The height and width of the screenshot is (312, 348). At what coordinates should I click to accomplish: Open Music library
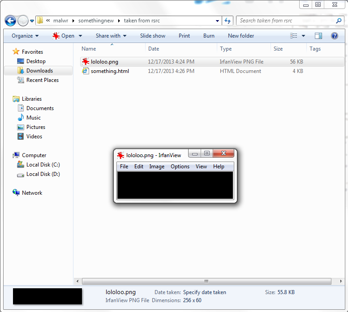click(x=33, y=118)
